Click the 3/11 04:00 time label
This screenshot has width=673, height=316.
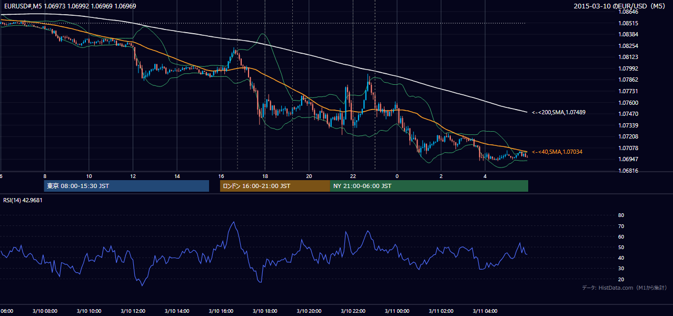click(485, 311)
